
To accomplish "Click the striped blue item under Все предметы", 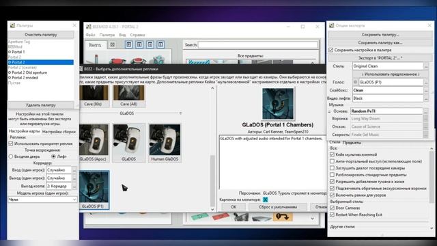I will [x=199, y=62].
